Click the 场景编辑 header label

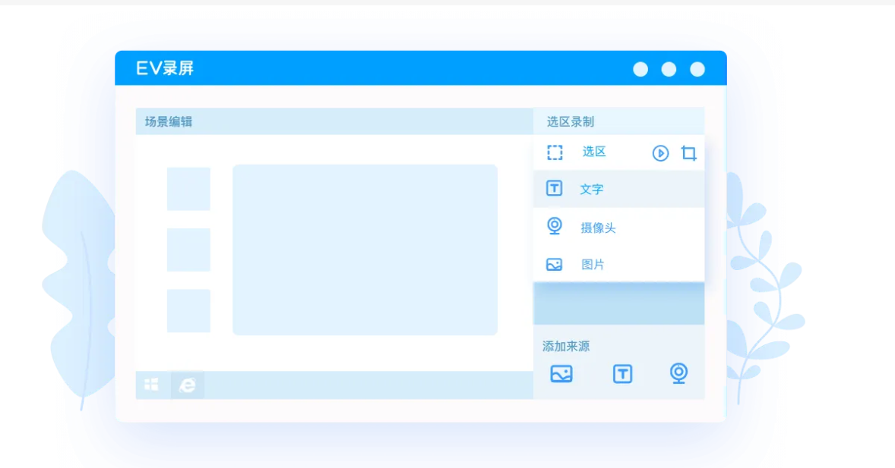tap(169, 121)
